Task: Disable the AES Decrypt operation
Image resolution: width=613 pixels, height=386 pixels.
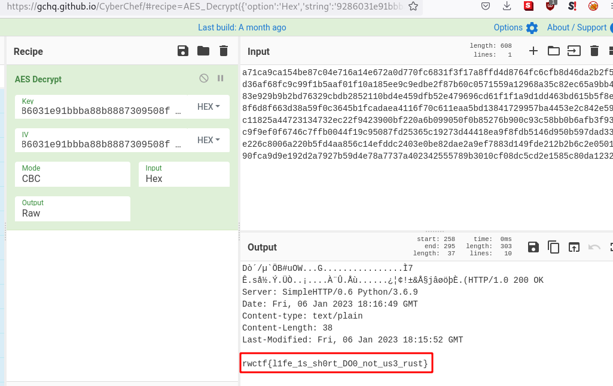Action: coord(204,78)
